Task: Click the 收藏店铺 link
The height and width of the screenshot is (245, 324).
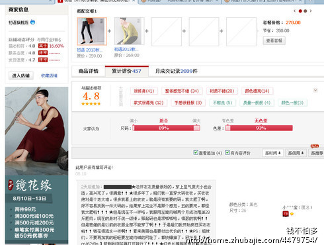Action: (49, 75)
